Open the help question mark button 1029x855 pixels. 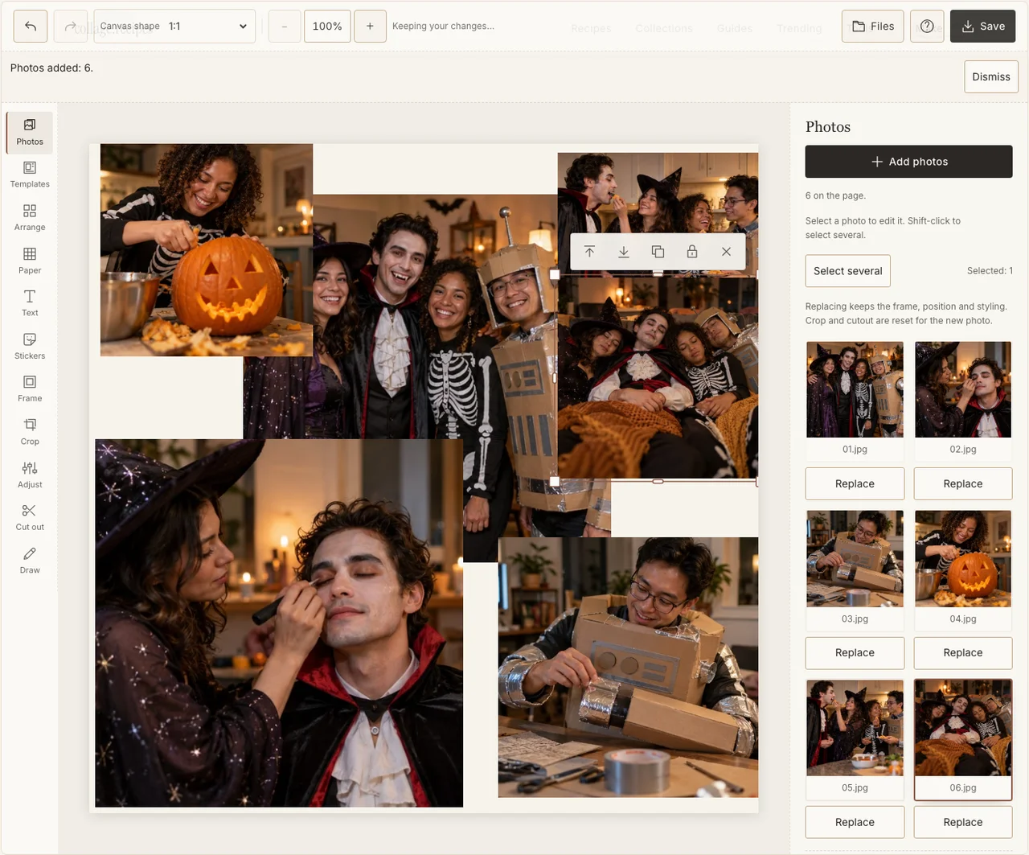tap(927, 27)
